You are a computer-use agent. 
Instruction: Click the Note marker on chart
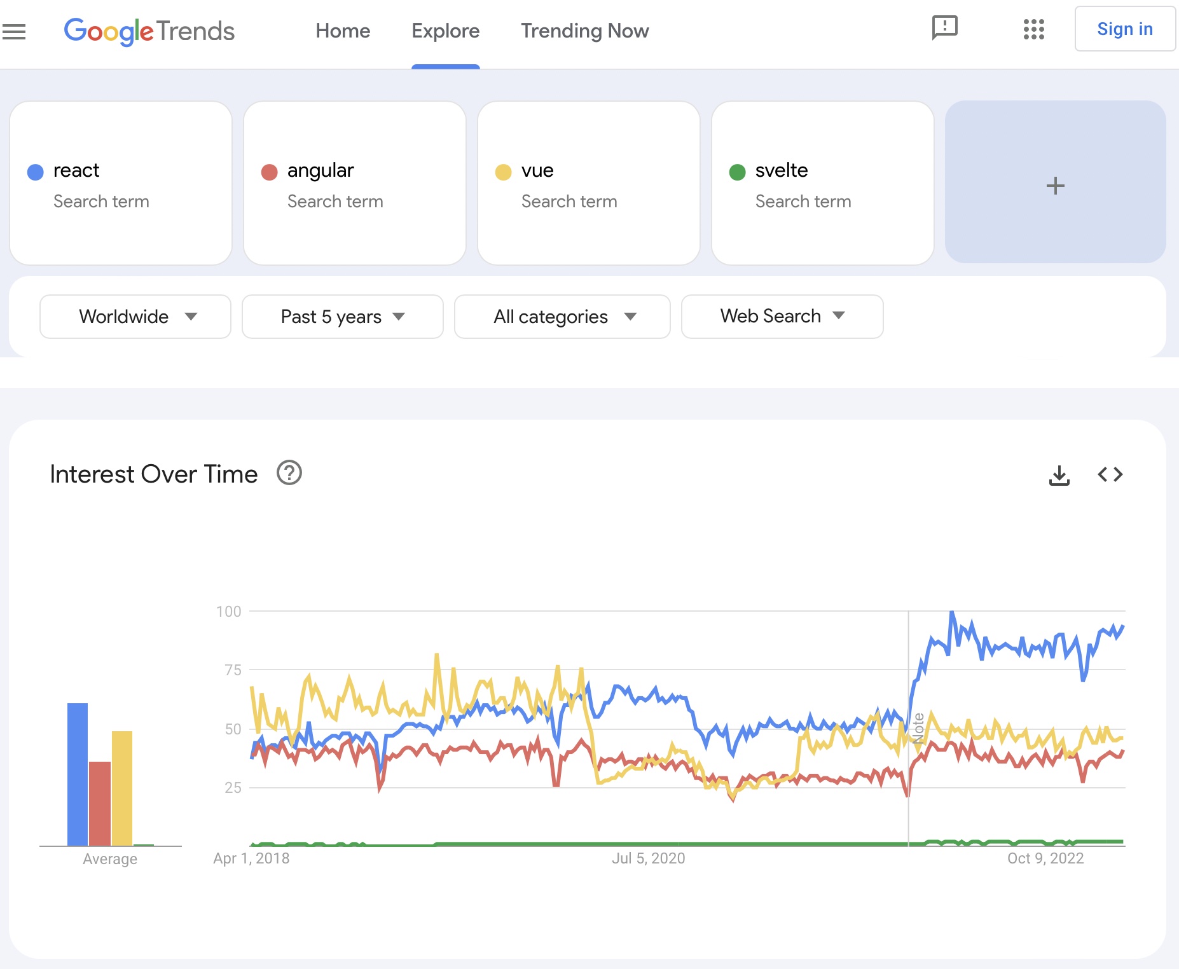coord(918,728)
